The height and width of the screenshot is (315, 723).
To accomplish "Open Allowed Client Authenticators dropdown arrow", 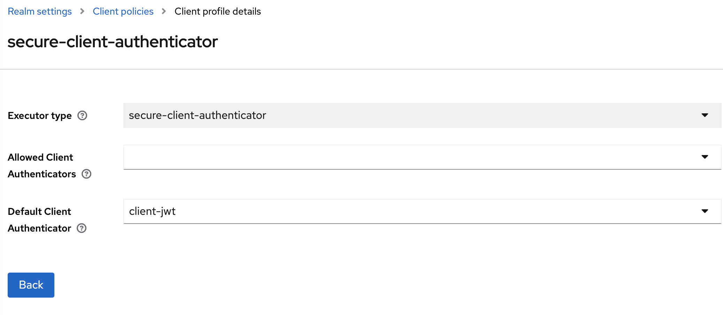I will [x=705, y=157].
